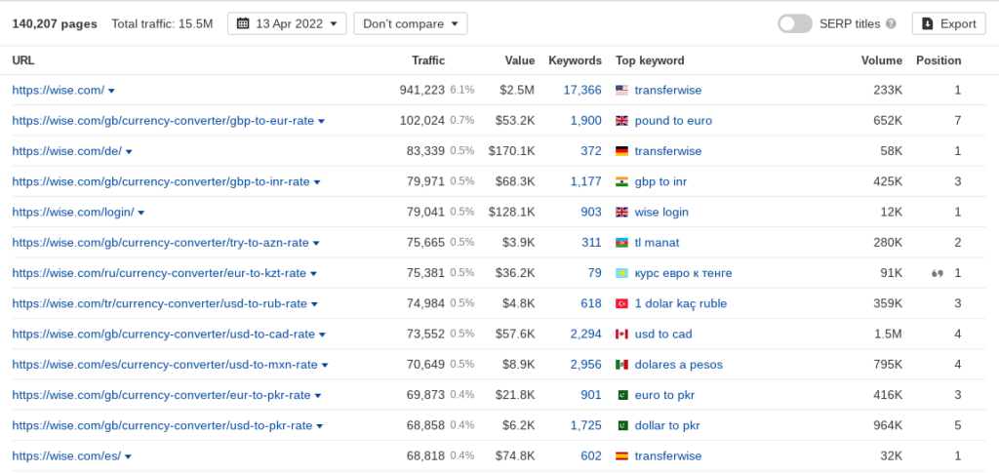Expand the try-to-azn-rate URL caret
The width and height of the screenshot is (999, 473).
[x=316, y=244]
